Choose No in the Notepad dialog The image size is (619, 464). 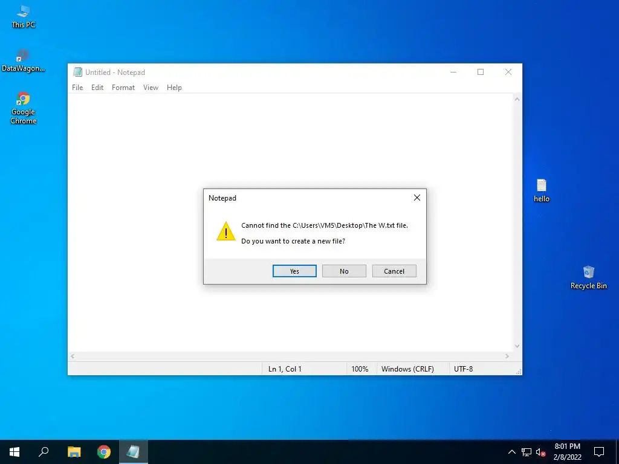[344, 271]
